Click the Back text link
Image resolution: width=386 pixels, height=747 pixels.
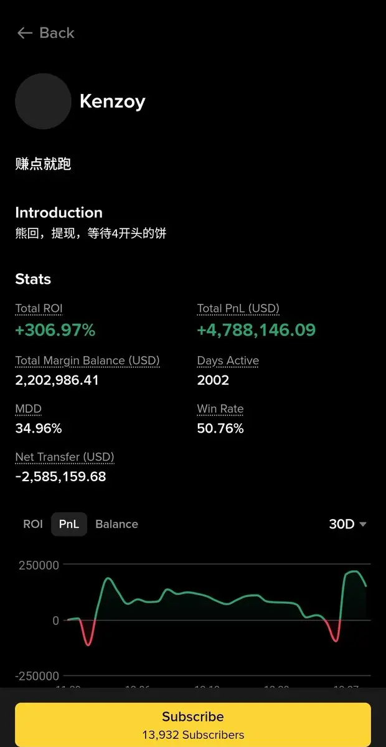click(57, 33)
